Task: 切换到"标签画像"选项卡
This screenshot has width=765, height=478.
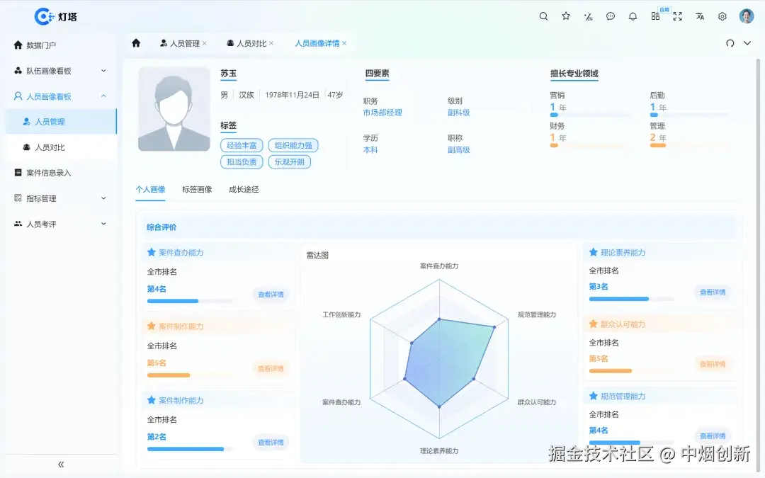Action: pyautogui.click(x=196, y=190)
